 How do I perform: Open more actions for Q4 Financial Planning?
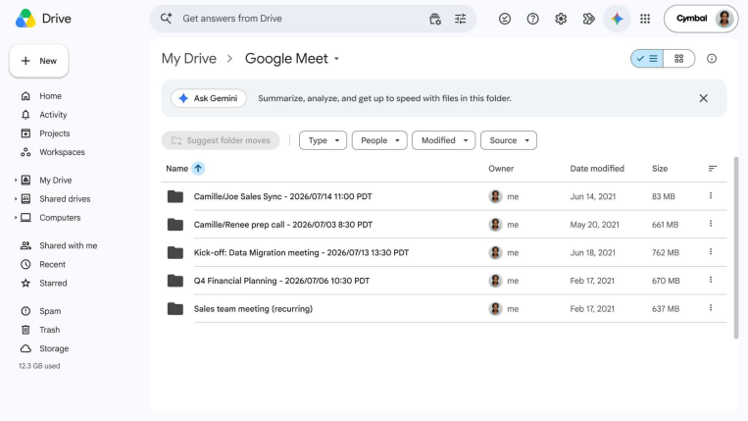[x=711, y=281]
